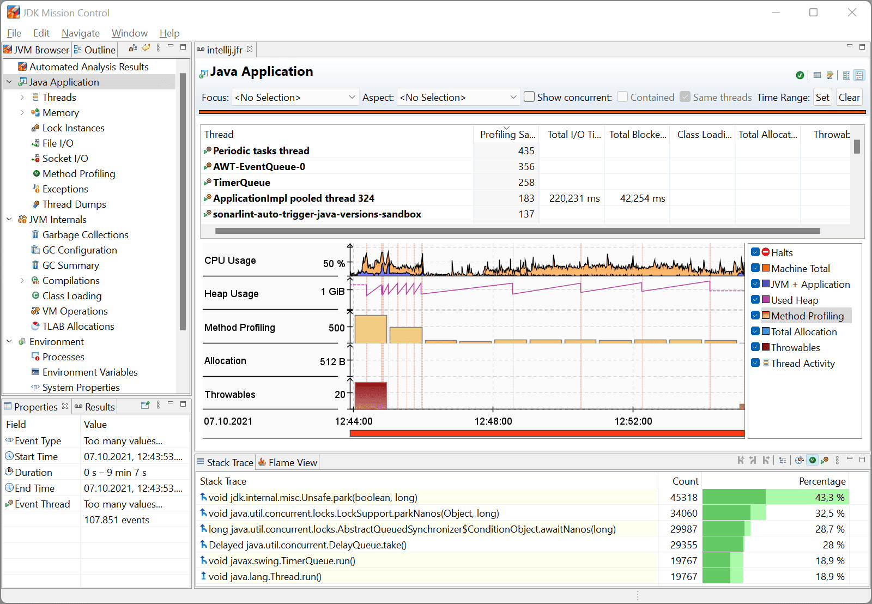Open the Navigate menu

[81, 33]
